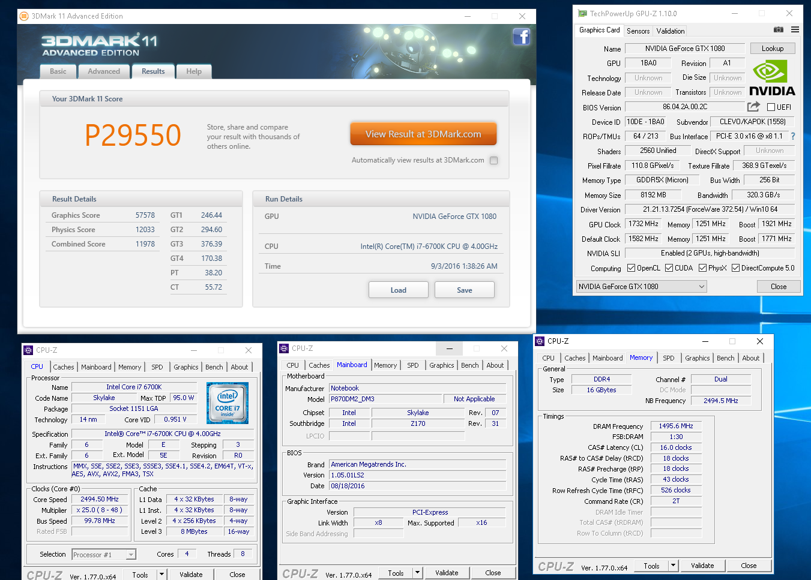Open Graphics tab in CPU-Z Memory window

697,358
